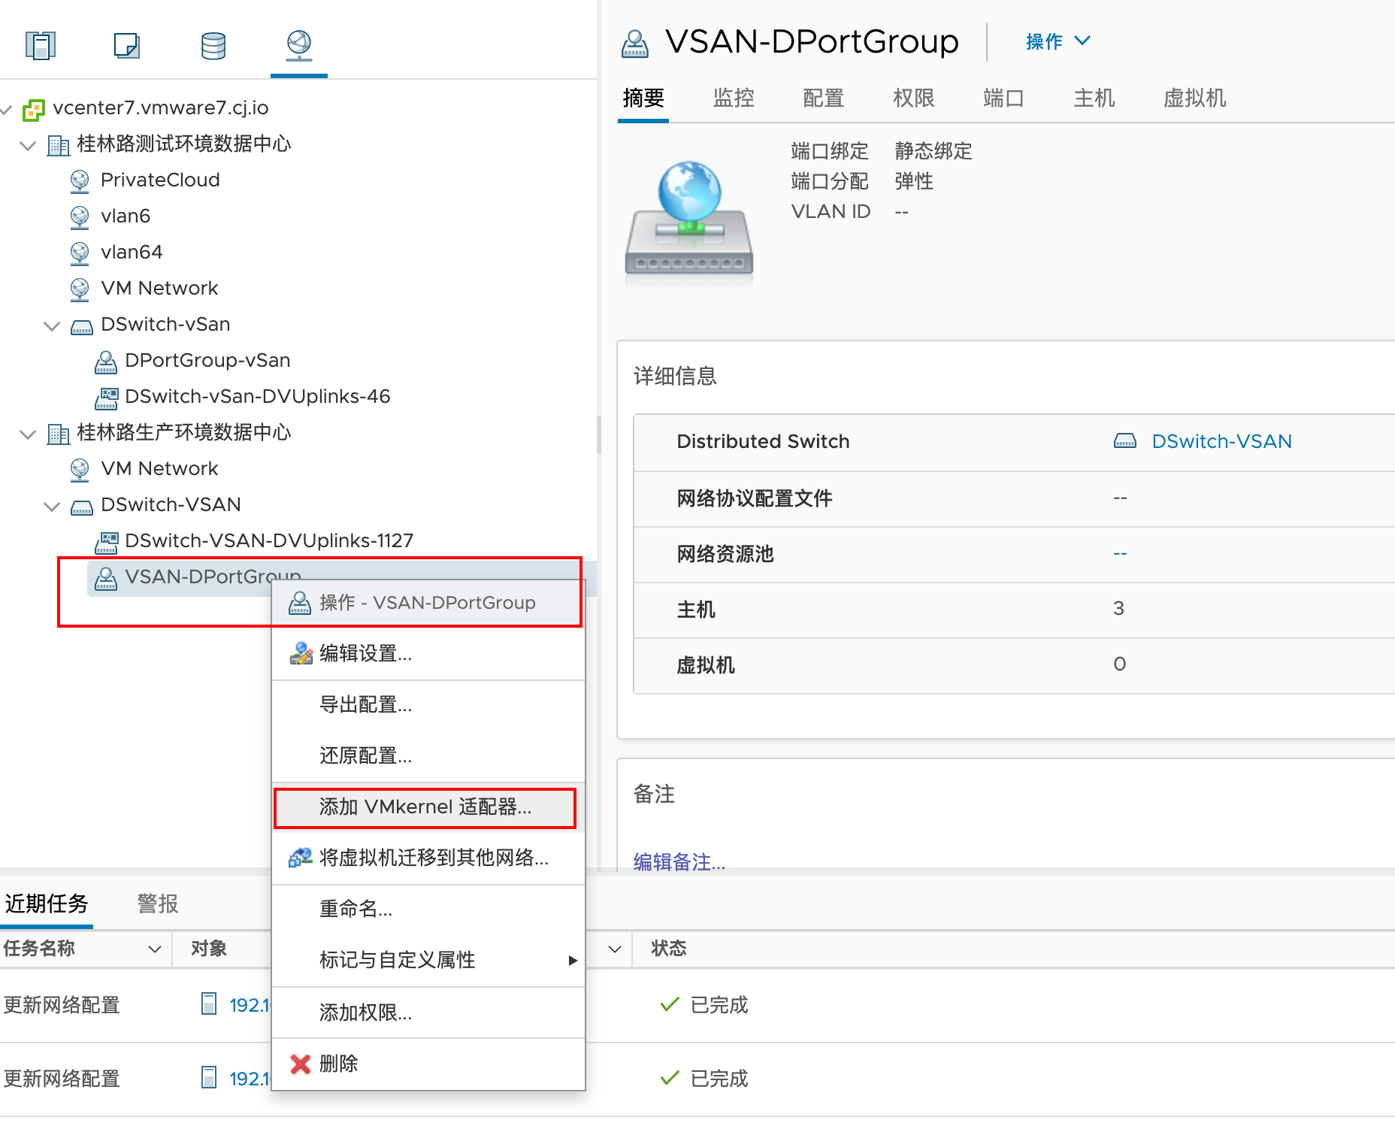Image resolution: width=1395 pixels, height=1132 pixels.
Task: Collapse the DSwitch-vSan tree node
Action: click(x=52, y=326)
